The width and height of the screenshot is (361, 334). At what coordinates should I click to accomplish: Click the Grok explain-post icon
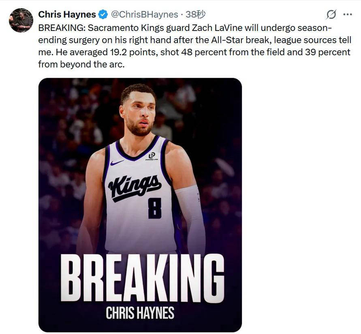332,14
